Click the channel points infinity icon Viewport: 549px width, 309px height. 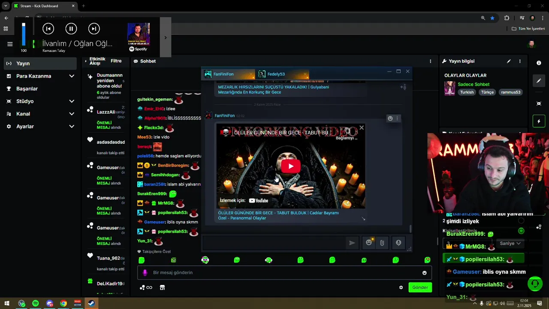point(146,288)
